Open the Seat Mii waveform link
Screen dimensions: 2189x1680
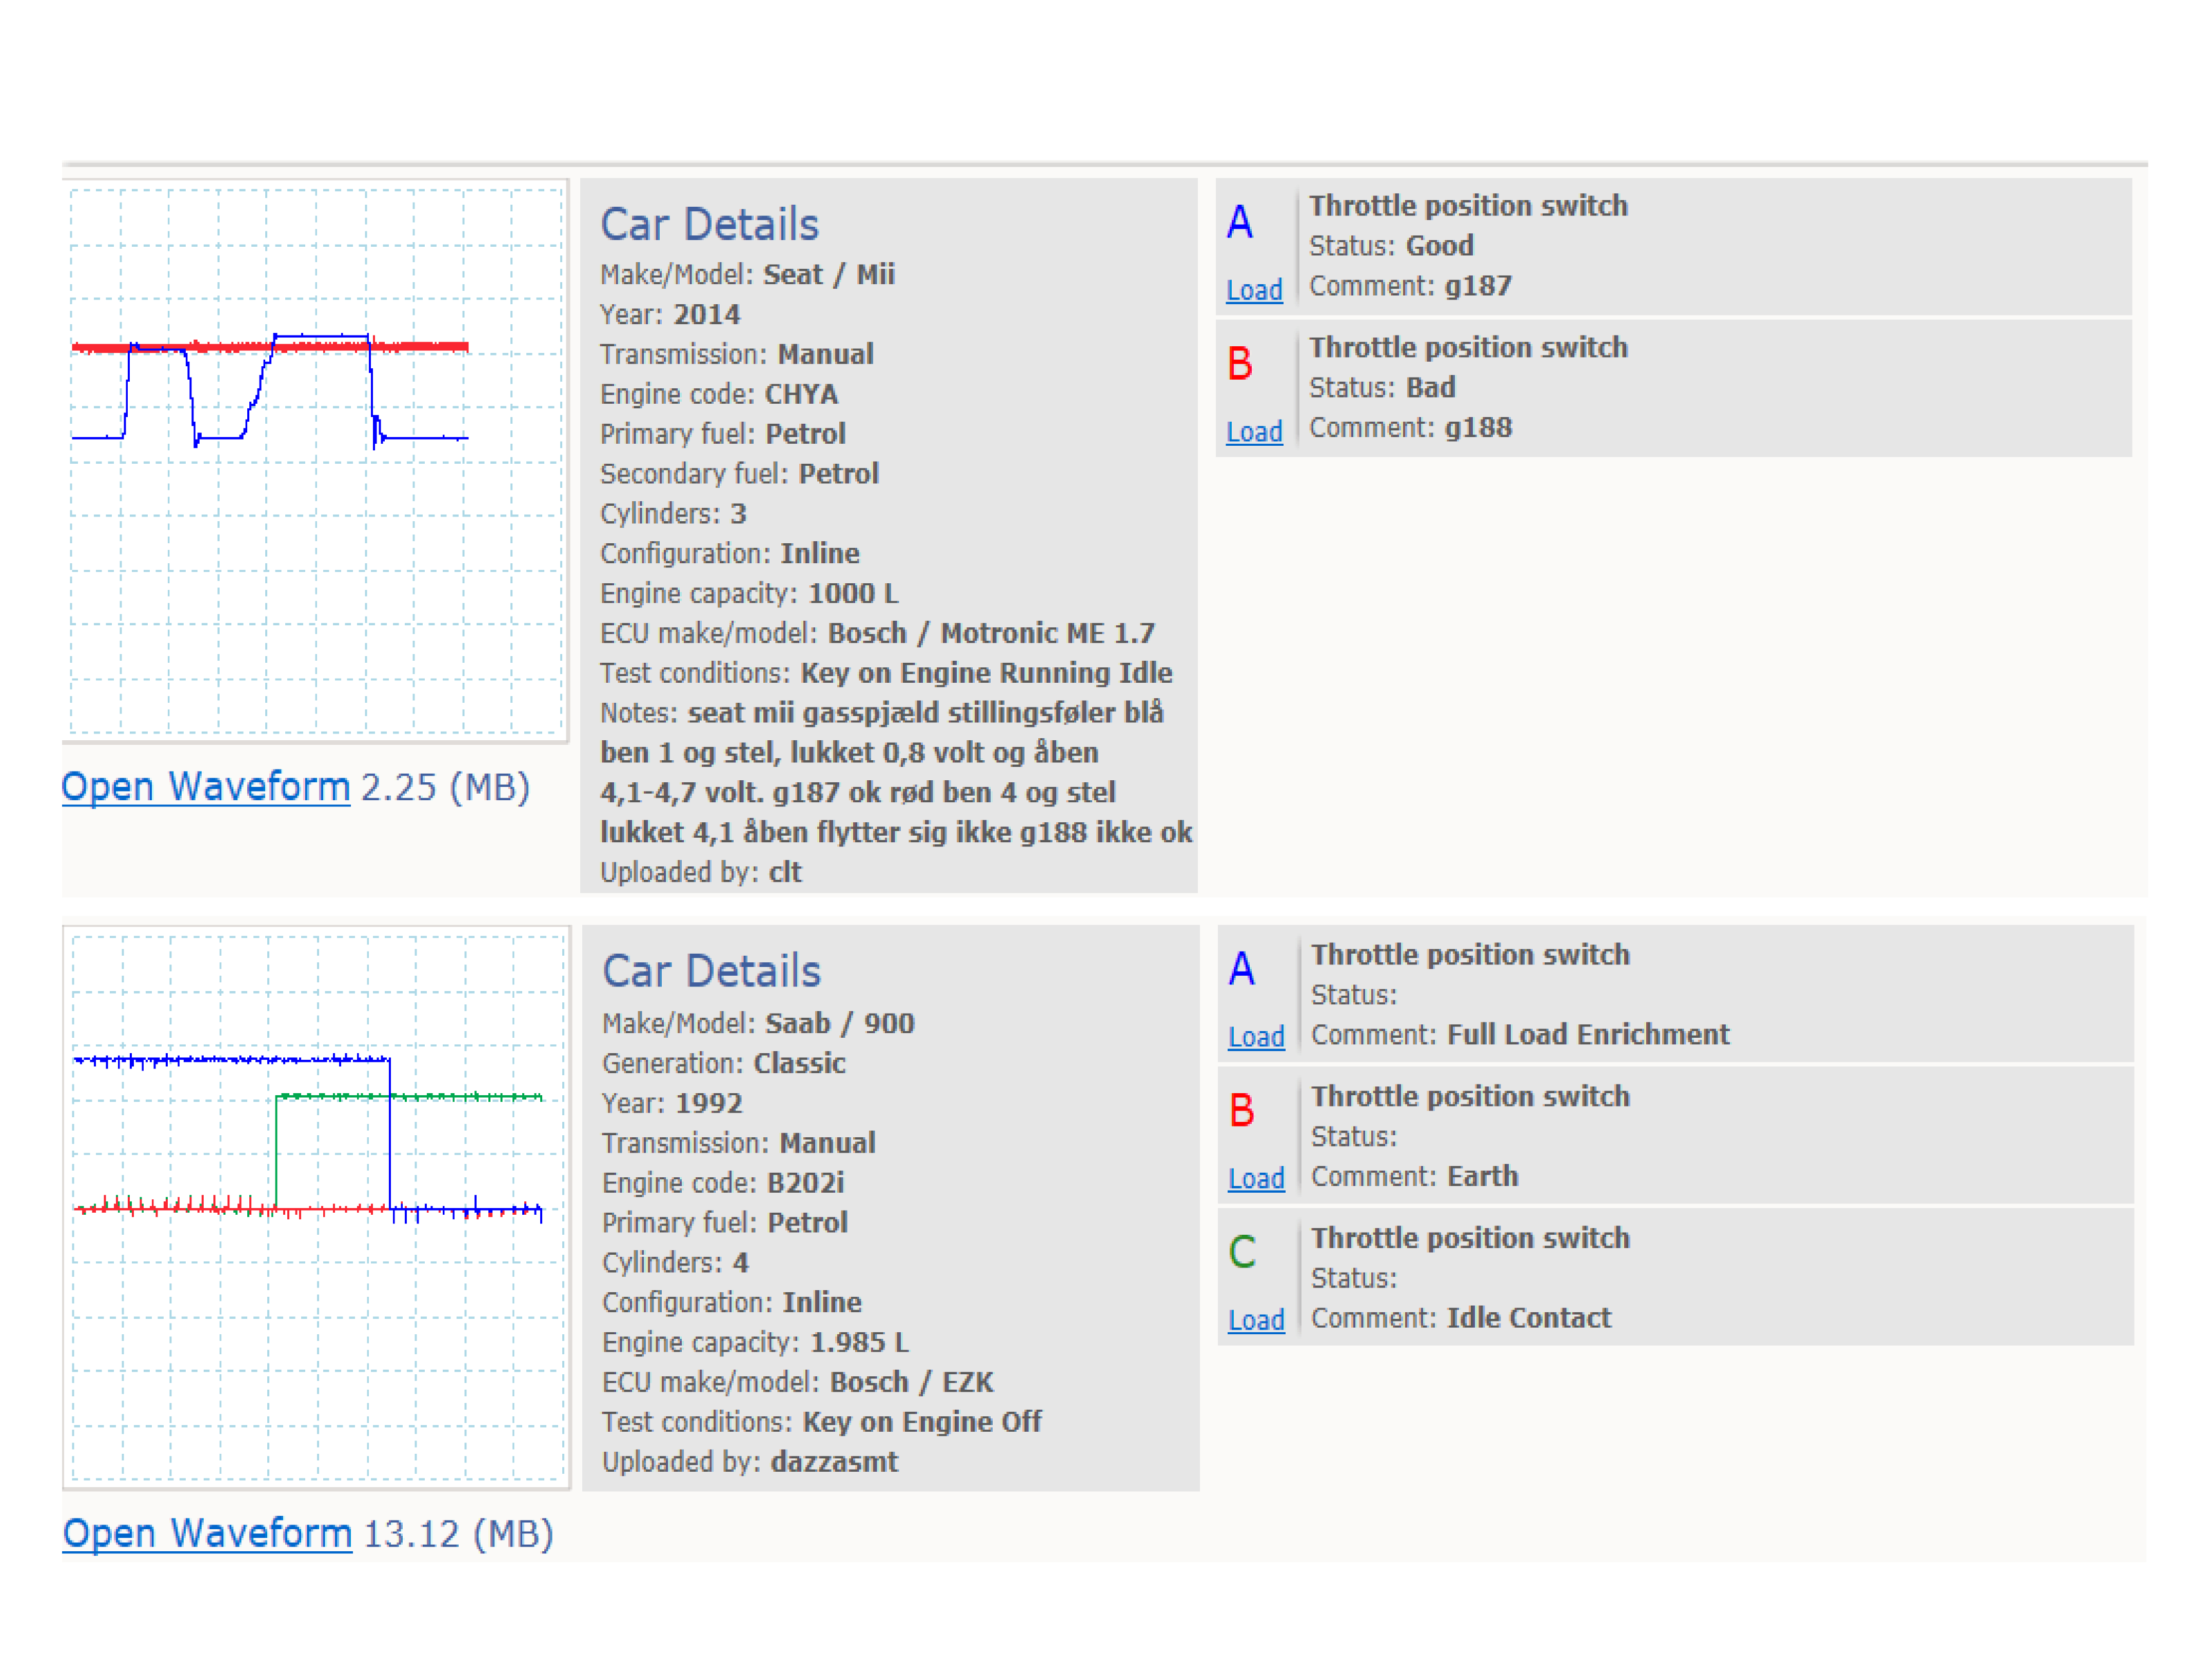(x=206, y=787)
